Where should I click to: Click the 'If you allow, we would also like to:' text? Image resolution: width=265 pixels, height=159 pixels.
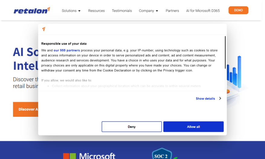pos(66,80)
